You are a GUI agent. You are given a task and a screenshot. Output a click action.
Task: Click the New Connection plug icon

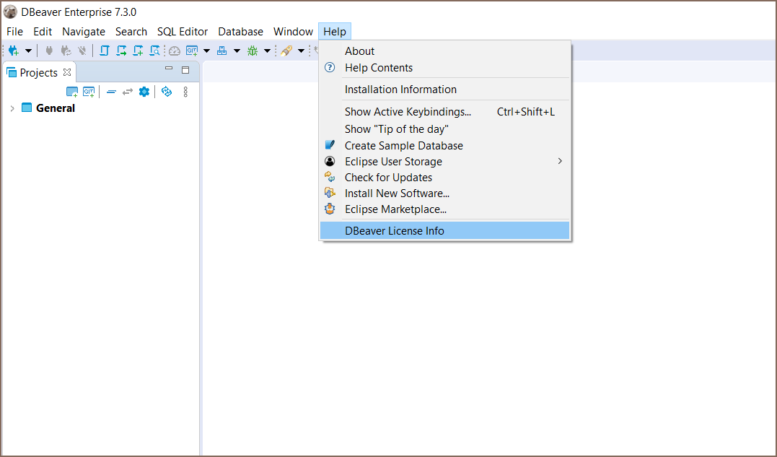pyautogui.click(x=14, y=51)
